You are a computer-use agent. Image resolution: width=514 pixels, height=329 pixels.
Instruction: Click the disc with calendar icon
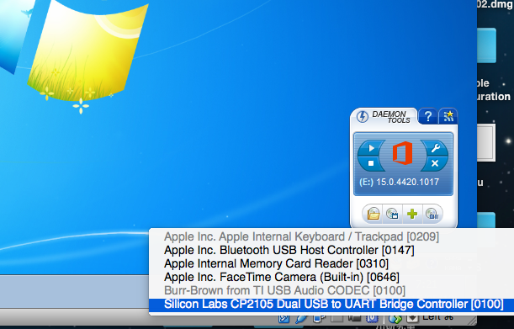pyautogui.click(x=392, y=215)
